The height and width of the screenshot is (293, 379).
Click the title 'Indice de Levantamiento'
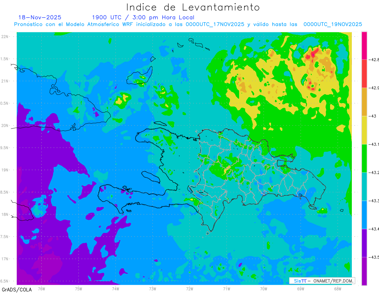[x=193, y=7]
